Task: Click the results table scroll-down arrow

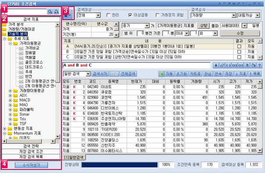Action: click(260, 151)
